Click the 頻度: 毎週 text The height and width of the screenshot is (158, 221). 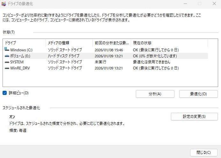coord(18,131)
